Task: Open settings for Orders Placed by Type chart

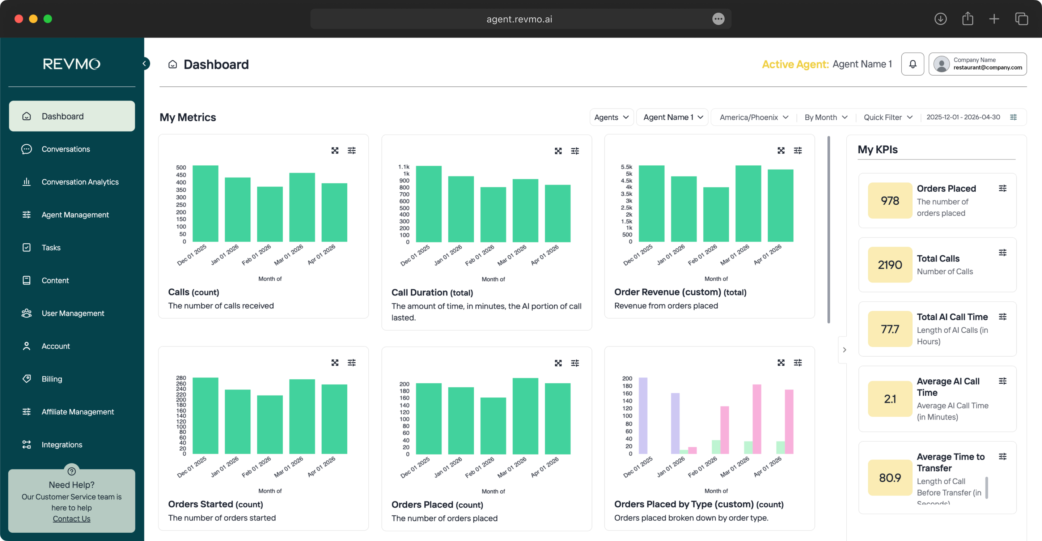Action: tap(798, 363)
